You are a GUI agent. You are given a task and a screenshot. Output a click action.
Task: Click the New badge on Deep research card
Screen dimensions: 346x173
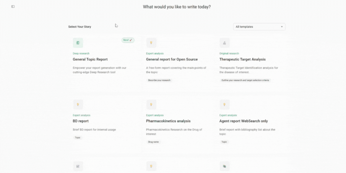tap(128, 40)
